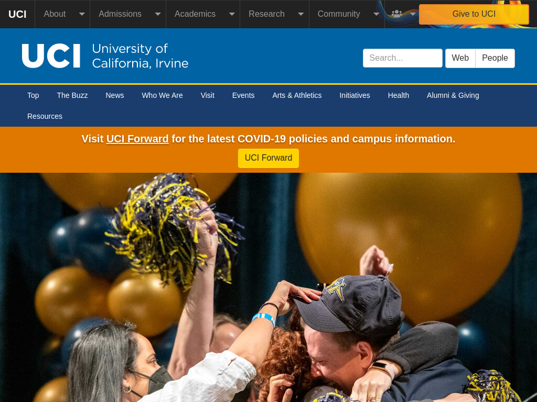This screenshot has height=402, width=537.
Task: Click the Give to UCI button
Action: pyautogui.click(x=474, y=14)
